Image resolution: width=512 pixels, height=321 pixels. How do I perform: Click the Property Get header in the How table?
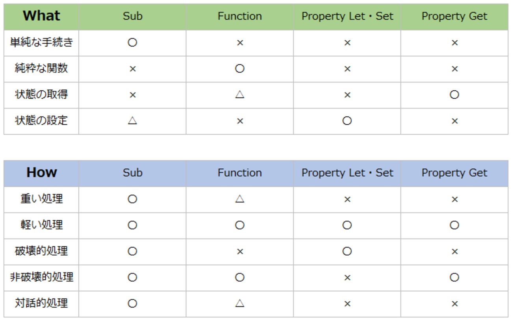454,173
